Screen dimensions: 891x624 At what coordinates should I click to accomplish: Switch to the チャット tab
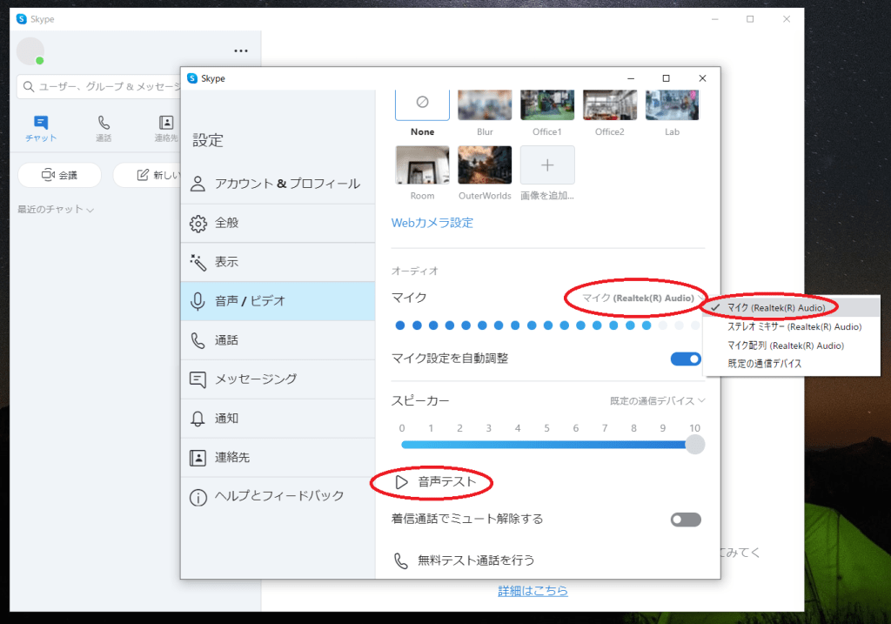click(41, 129)
